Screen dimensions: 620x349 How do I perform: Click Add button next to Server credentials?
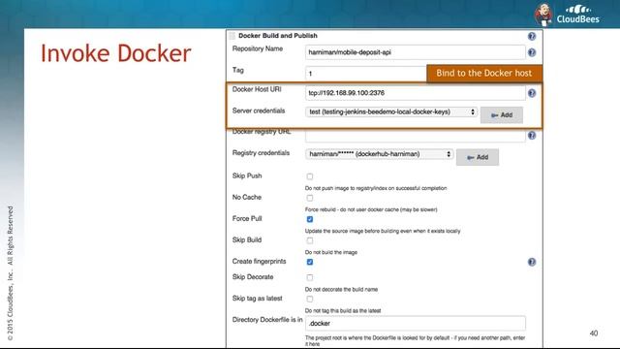click(x=502, y=115)
